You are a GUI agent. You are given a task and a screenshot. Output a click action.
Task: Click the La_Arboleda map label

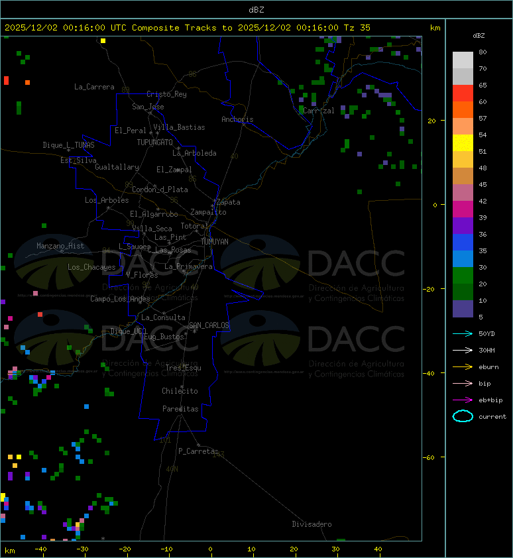(x=194, y=153)
